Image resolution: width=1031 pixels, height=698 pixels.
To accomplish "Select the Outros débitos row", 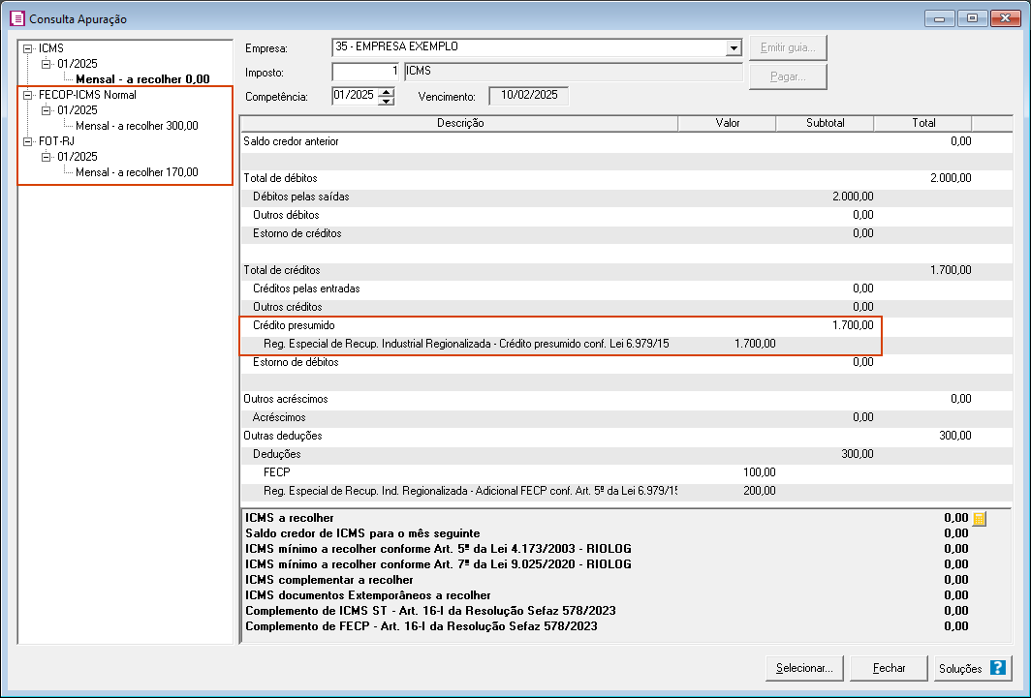I will coord(627,215).
